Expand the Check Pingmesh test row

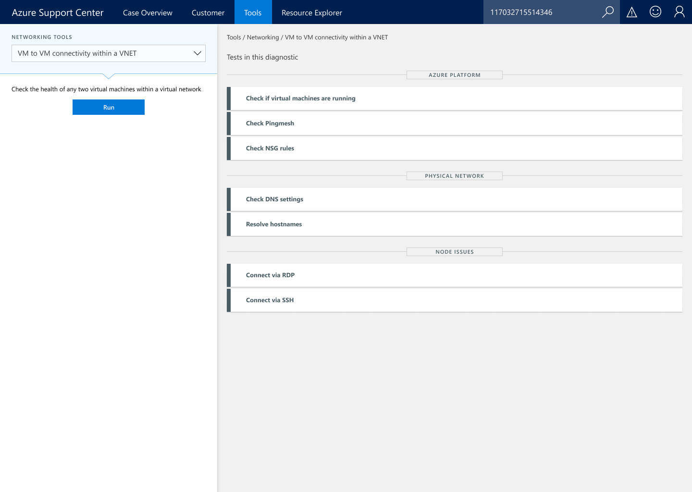click(455, 123)
